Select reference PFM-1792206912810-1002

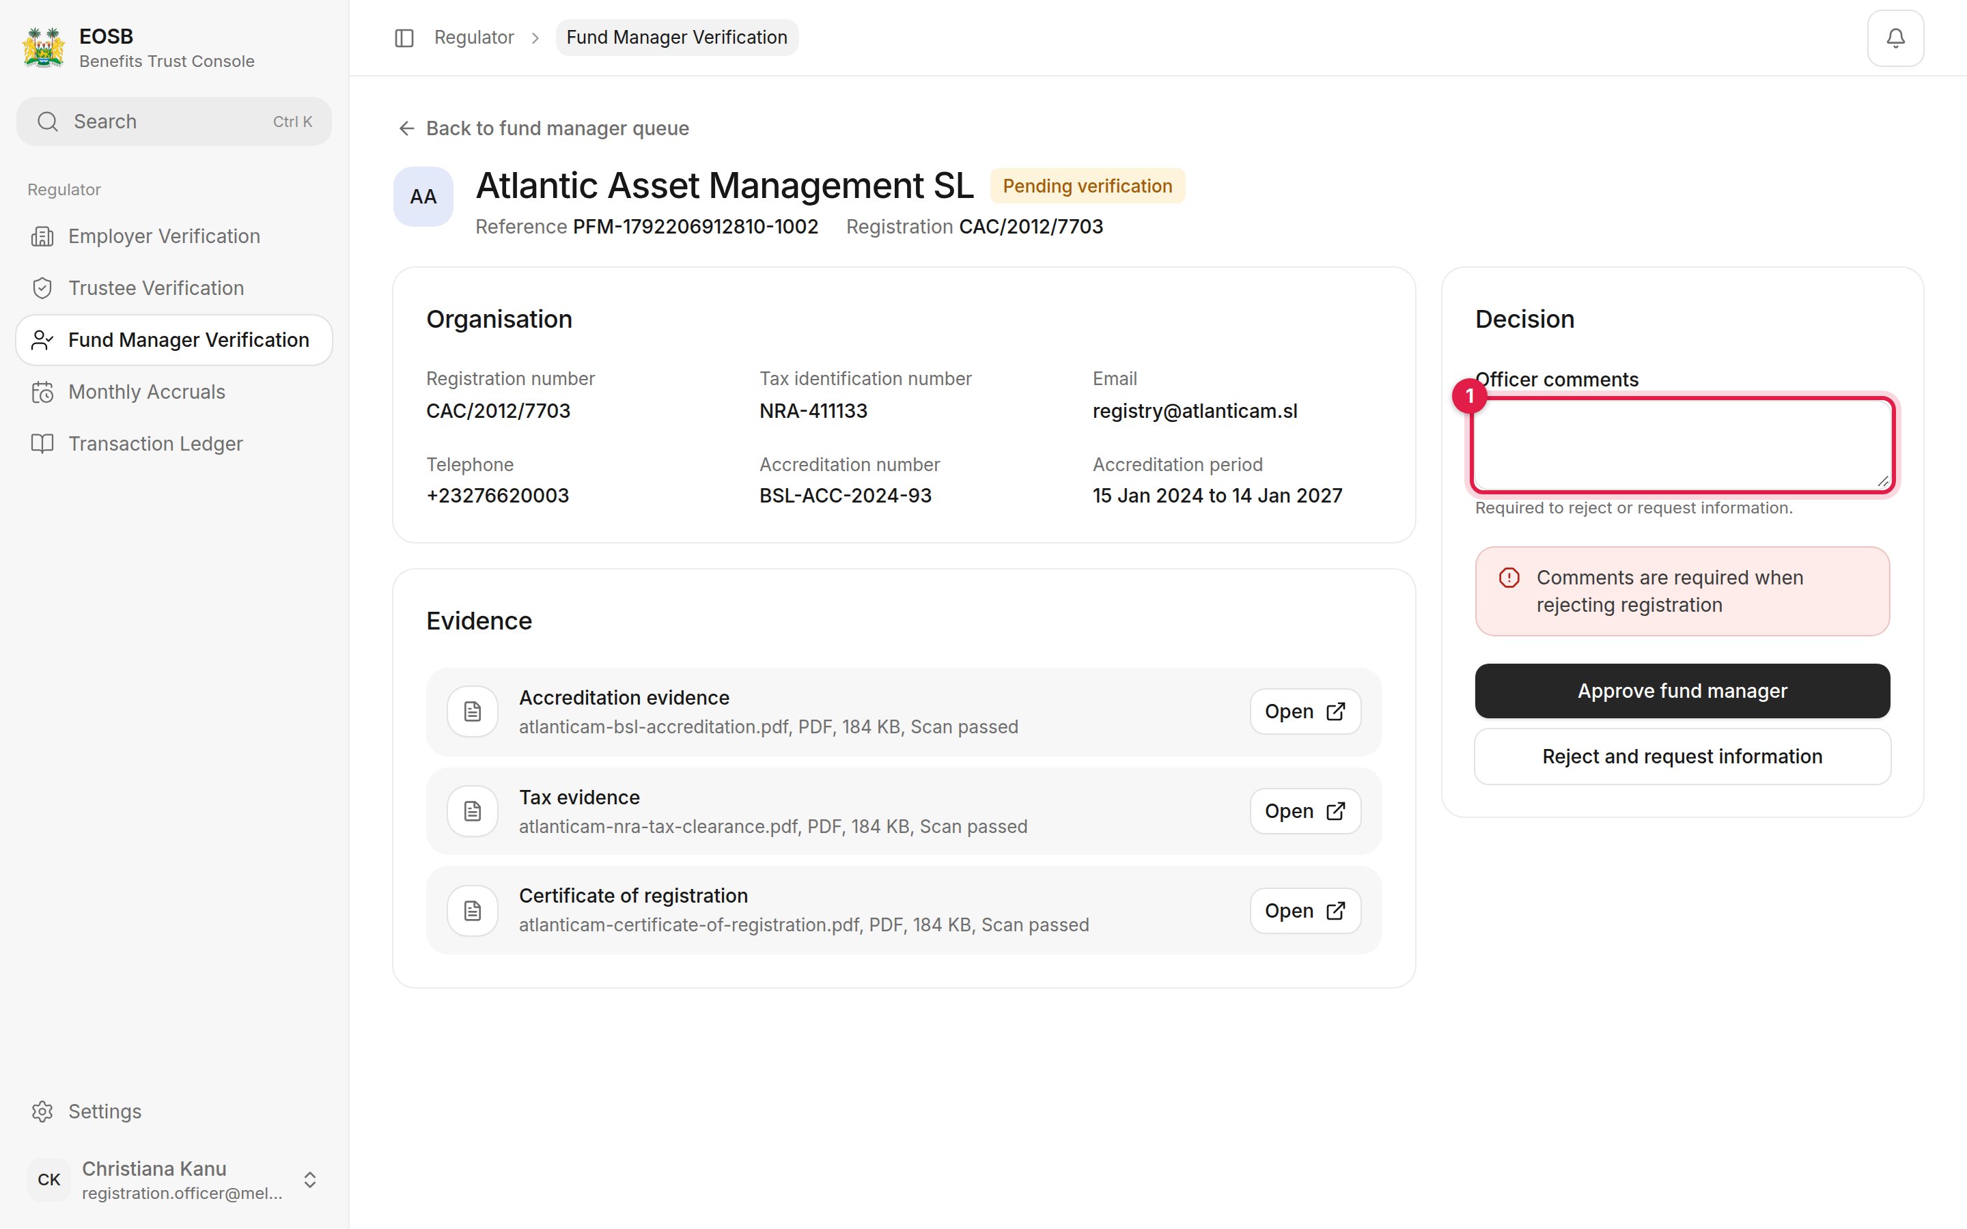695,227
